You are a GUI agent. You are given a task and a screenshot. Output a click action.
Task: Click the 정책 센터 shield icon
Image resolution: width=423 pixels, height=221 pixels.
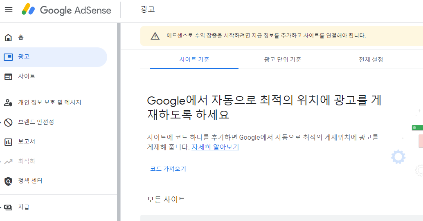[8, 181]
